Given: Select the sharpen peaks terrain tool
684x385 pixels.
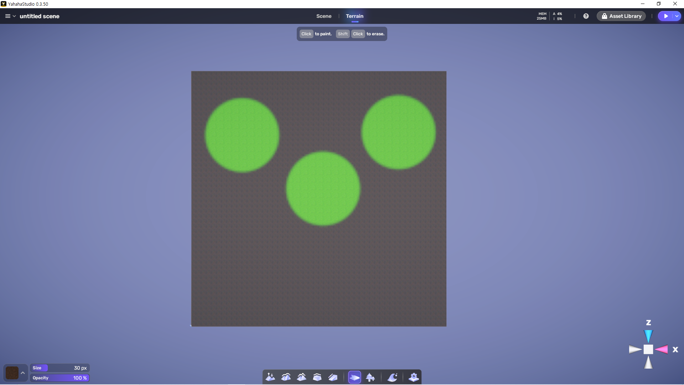Looking at the screenshot, I should [x=302, y=377].
